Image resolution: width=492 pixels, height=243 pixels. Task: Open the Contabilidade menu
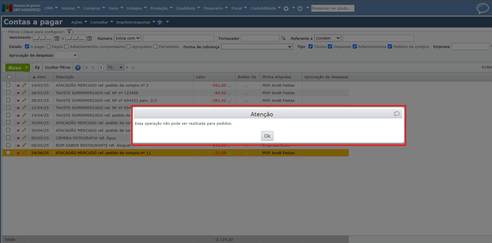[x=265, y=8]
